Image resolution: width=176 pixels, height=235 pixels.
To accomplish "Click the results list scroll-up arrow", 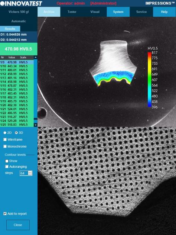I will pyautogui.click(x=36, y=57).
